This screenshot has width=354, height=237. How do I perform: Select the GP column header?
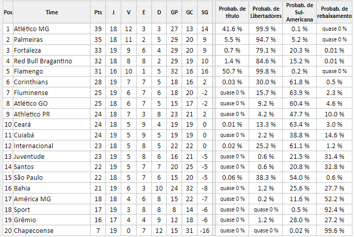point(174,12)
